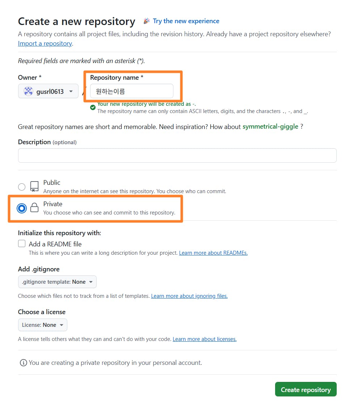Select the Public radio button
The height and width of the screenshot is (404, 345).
[x=22, y=187]
